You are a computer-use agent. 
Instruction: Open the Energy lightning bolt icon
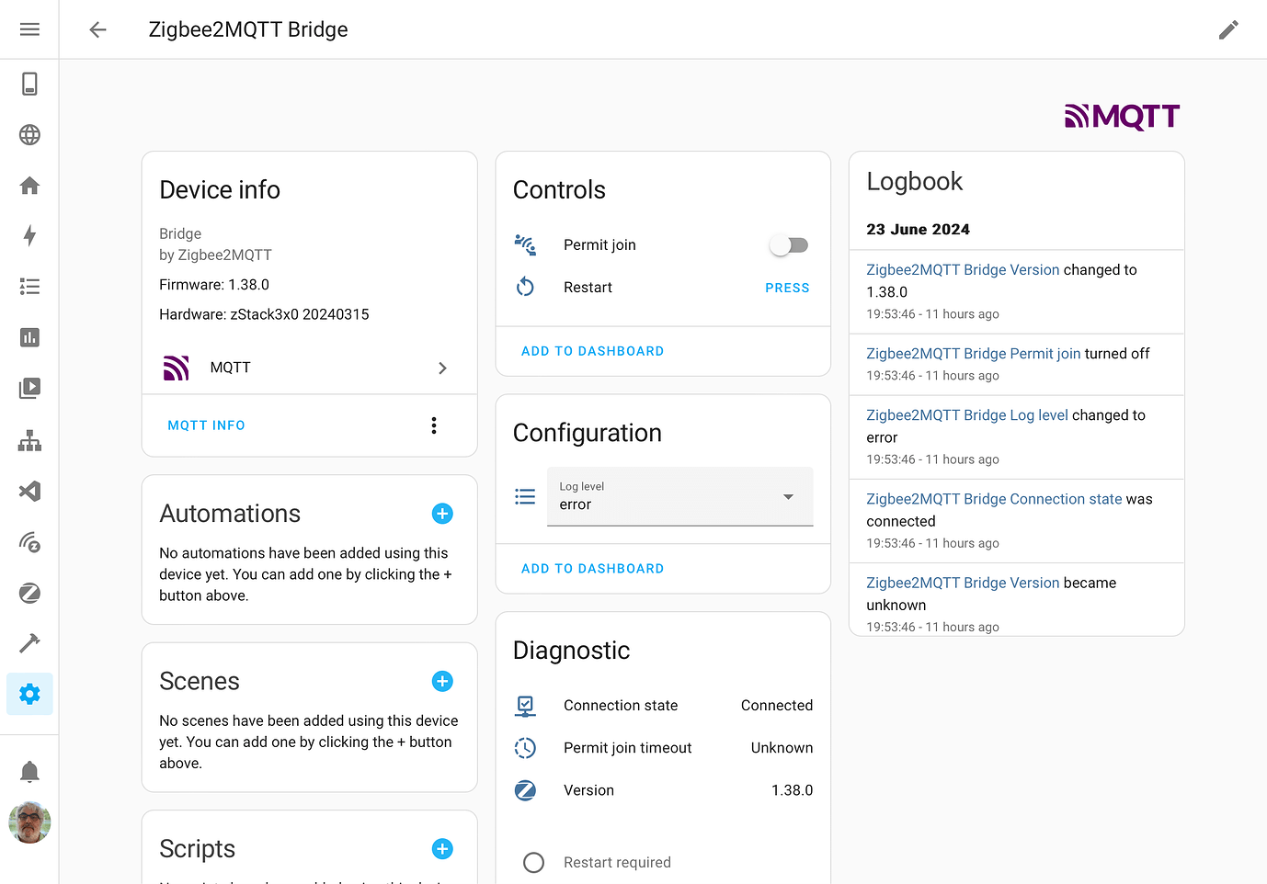pos(29,236)
